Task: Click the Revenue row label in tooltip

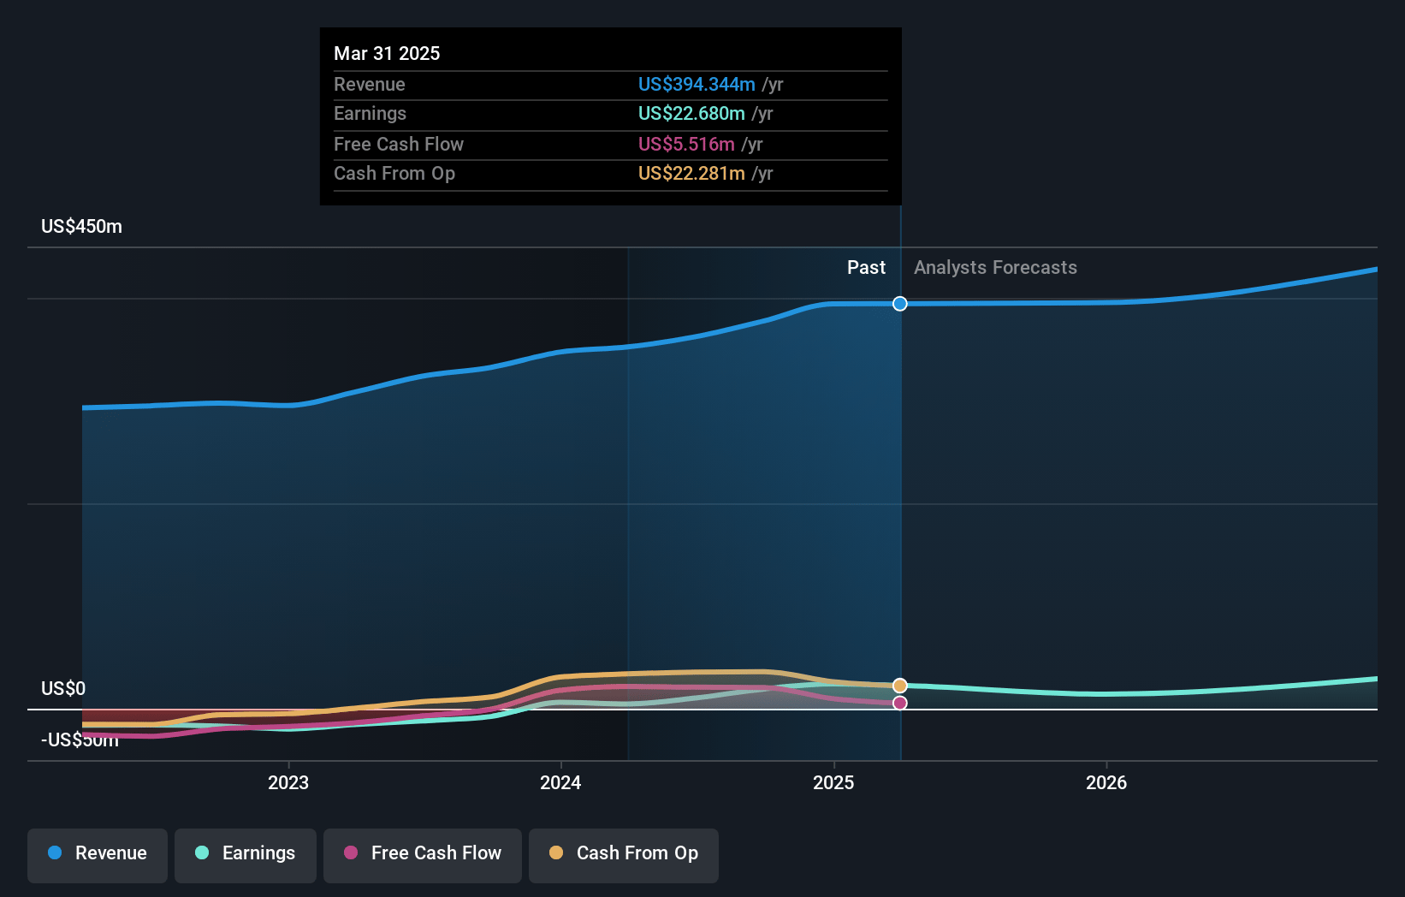Action: click(370, 84)
